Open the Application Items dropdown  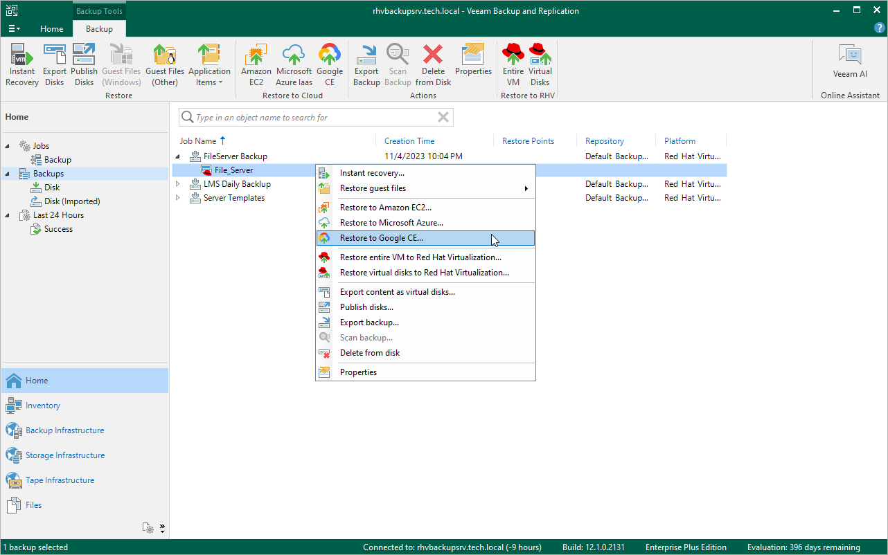point(209,65)
